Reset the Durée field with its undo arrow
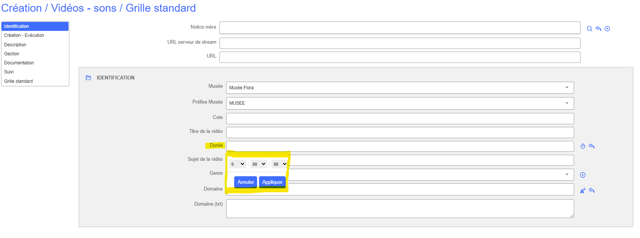The height and width of the screenshot is (238, 640). coord(592,146)
